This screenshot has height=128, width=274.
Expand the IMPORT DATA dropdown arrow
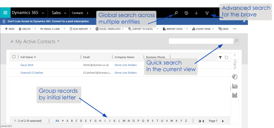pyautogui.click(x=187, y=29)
